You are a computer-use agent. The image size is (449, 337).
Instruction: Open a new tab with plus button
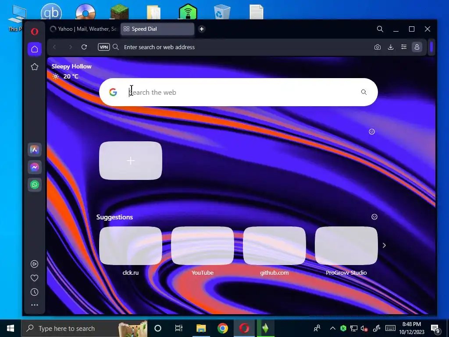click(x=202, y=29)
